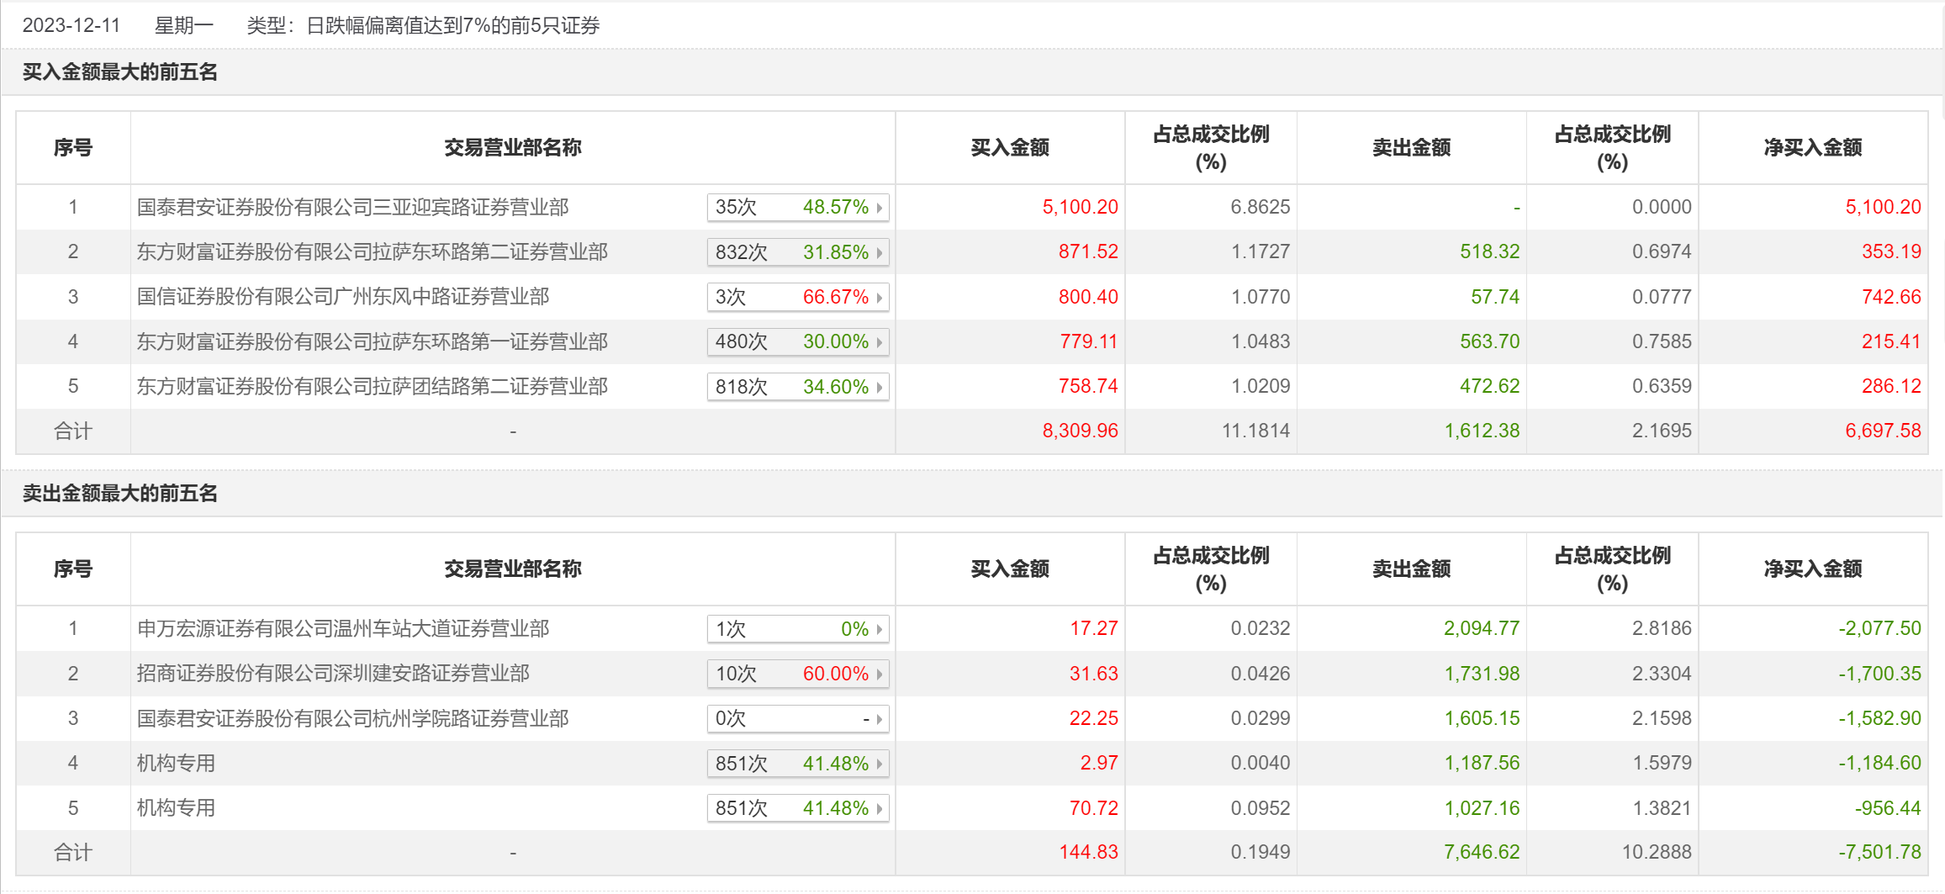Click 净买入金额 header in the buy table
The image size is (1945, 894).
point(1812,148)
